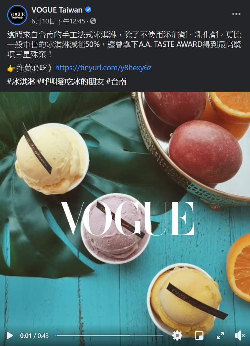Open the video settings gear
Screen dimensions: 250x346
(177, 335)
